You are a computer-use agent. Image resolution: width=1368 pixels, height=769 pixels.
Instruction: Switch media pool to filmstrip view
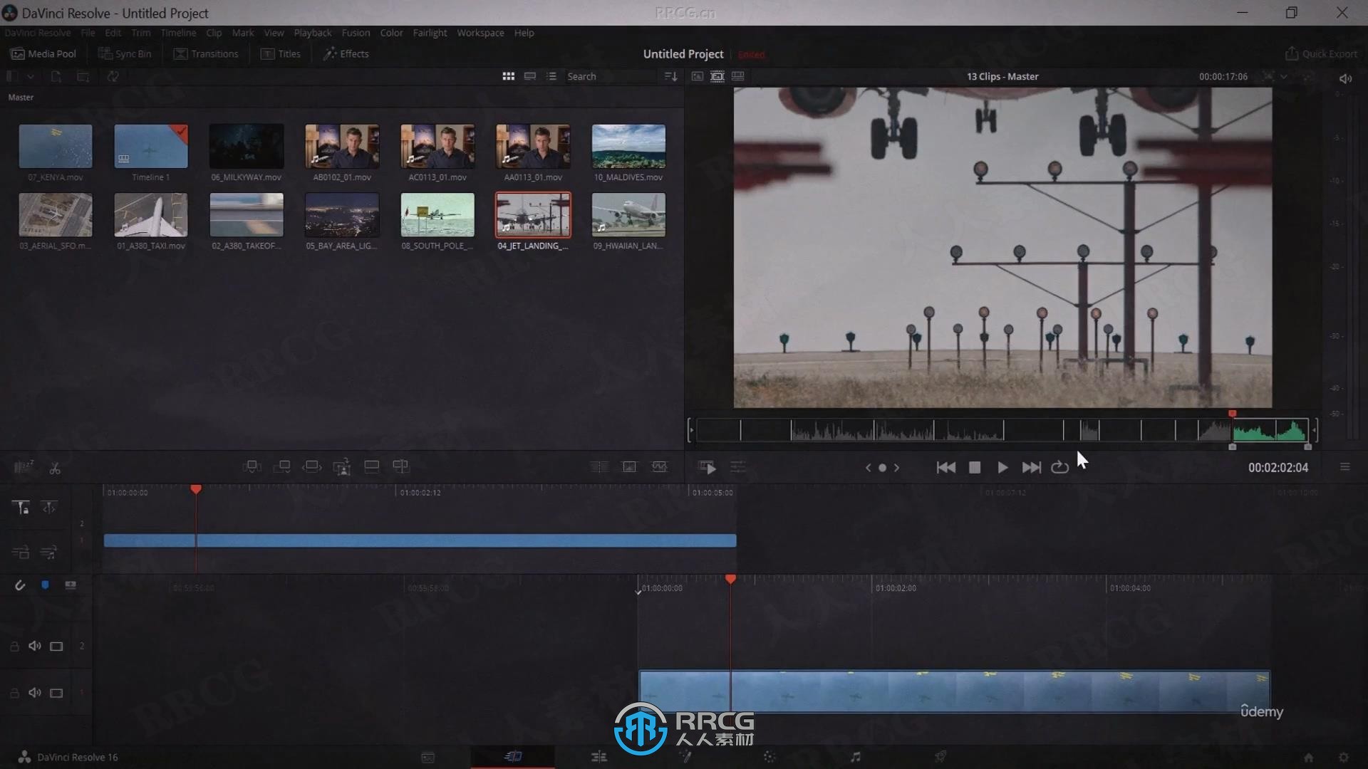[530, 76]
